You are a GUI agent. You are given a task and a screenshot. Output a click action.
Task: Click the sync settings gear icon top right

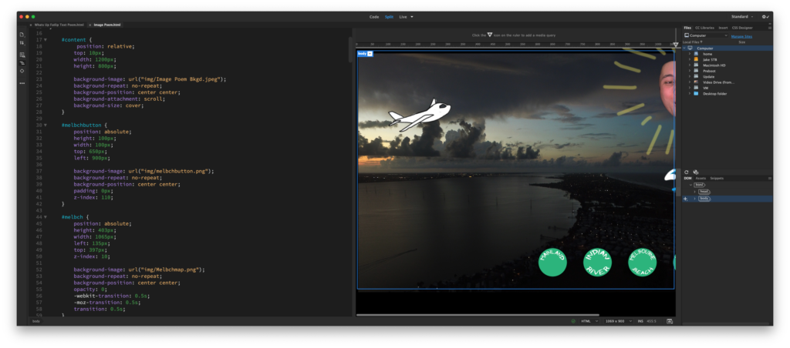765,16
